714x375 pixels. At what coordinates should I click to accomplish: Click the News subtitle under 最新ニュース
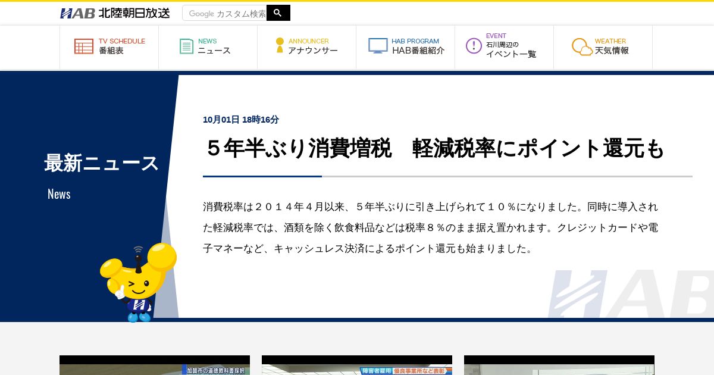click(x=59, y=194)
